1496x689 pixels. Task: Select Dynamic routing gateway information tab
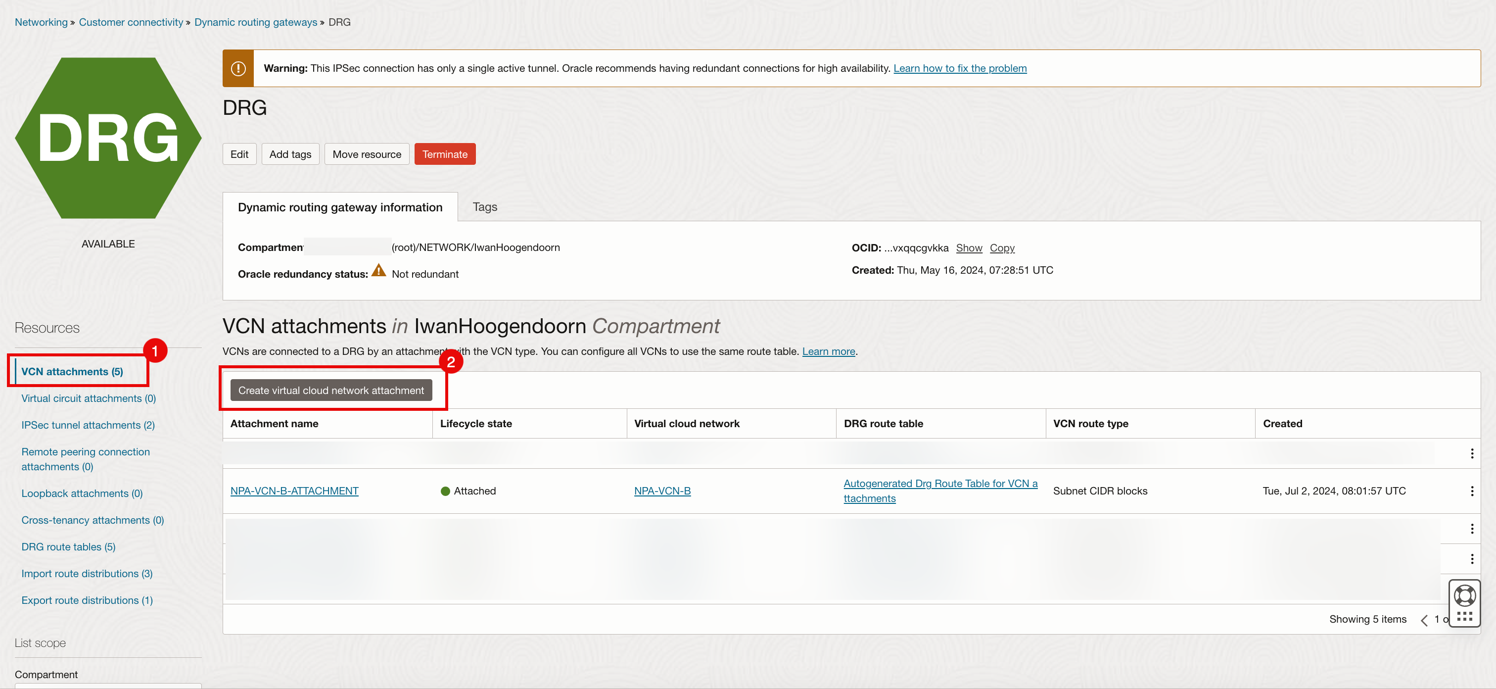click(340, 207)
